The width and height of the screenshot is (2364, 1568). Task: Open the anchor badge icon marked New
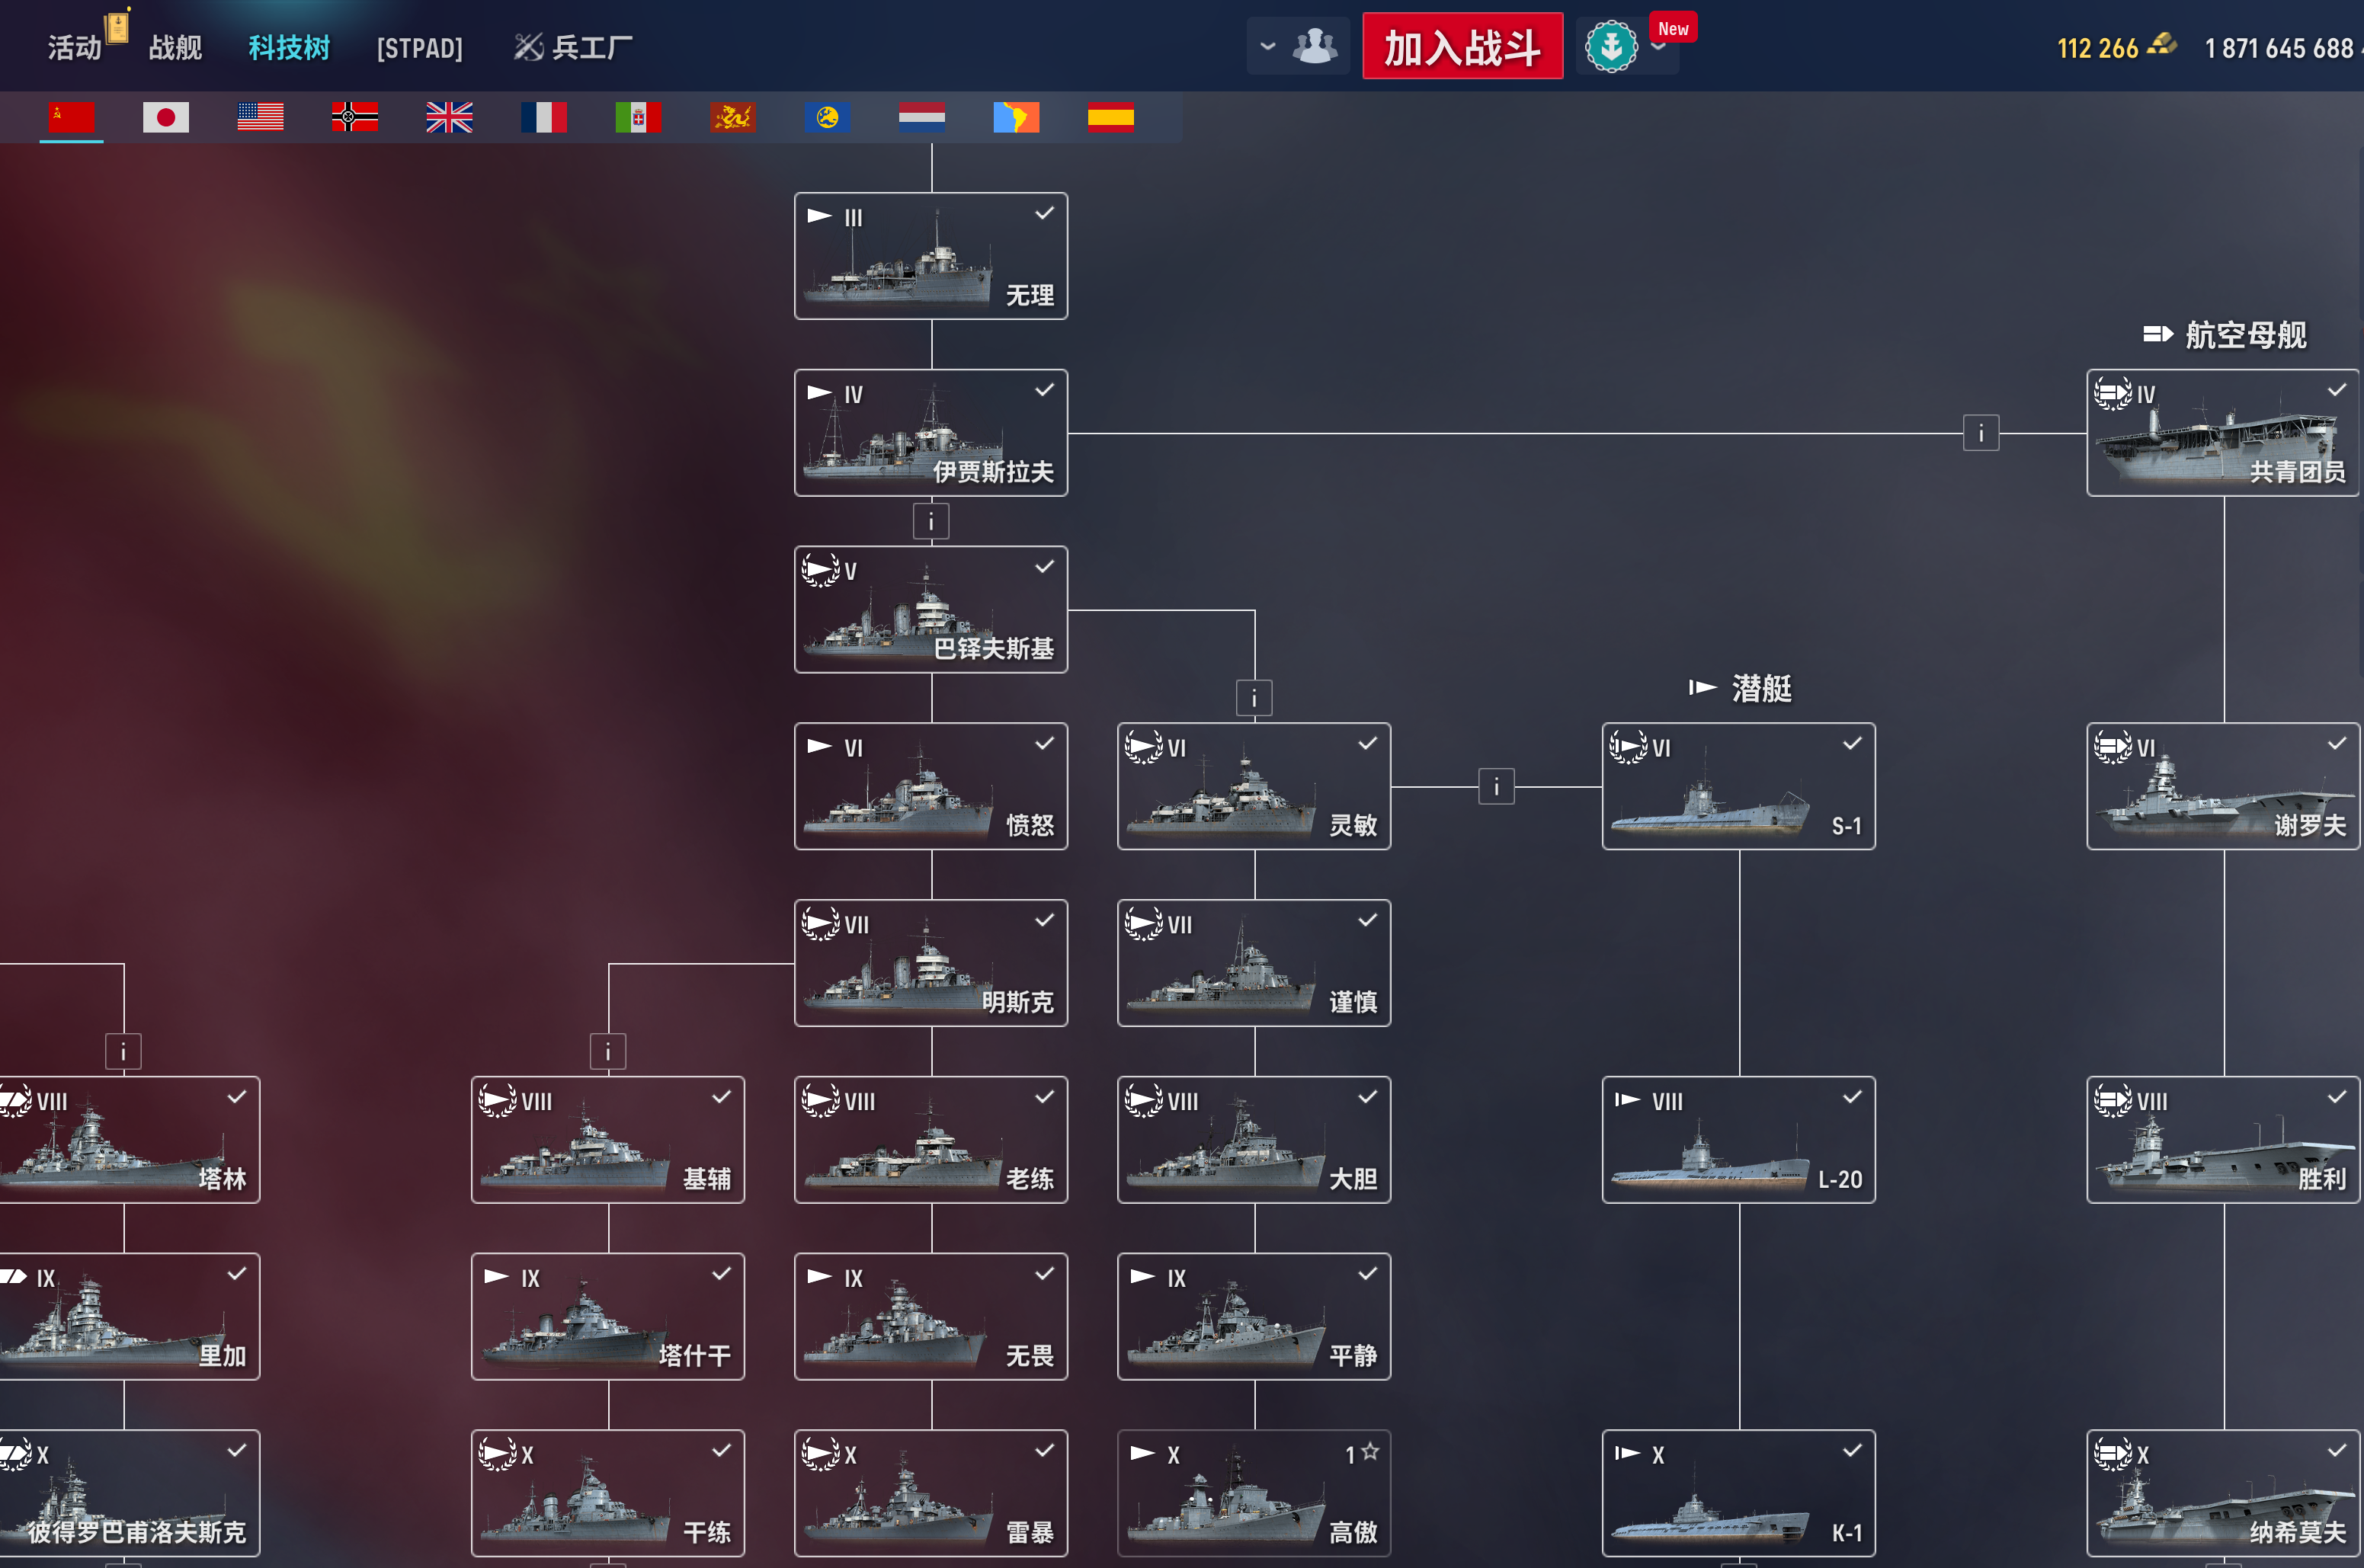(x=1611, y=46)
